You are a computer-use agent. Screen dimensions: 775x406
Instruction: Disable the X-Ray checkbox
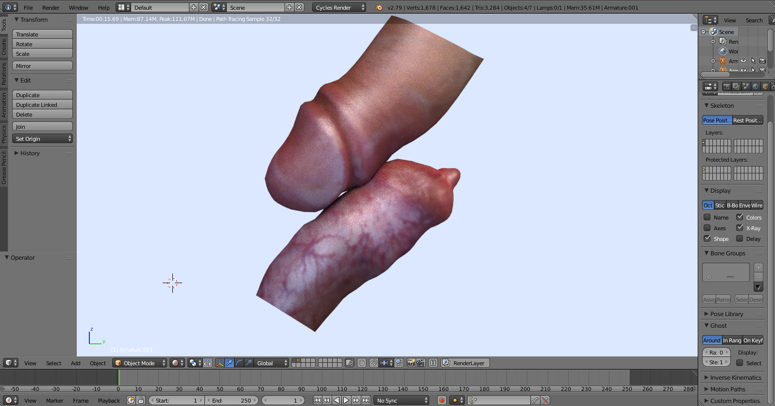pyautogui.click(x=740, y=228)
